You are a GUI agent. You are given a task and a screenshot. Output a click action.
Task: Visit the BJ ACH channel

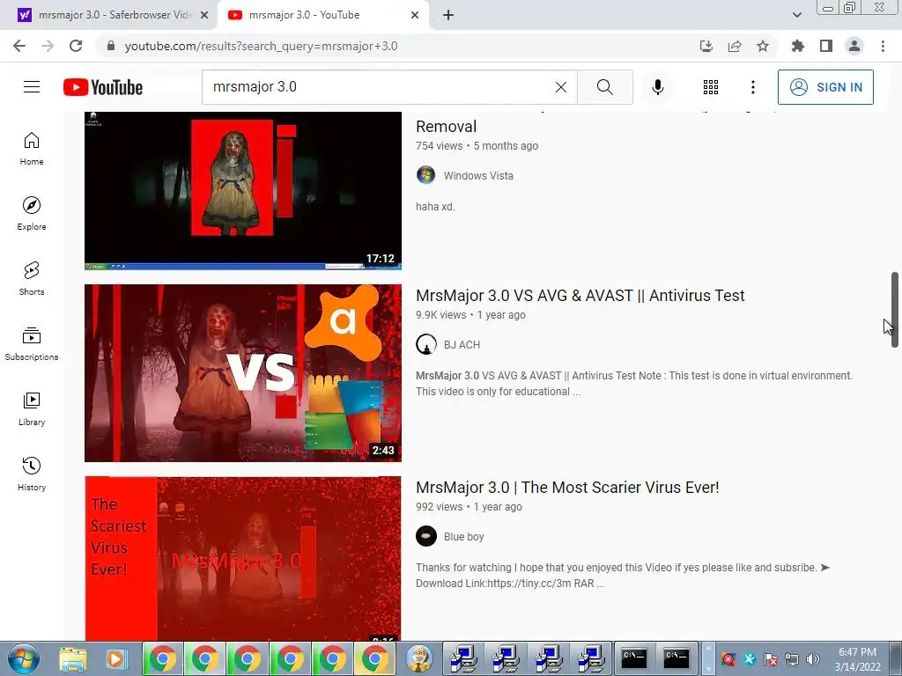(462, 345)
